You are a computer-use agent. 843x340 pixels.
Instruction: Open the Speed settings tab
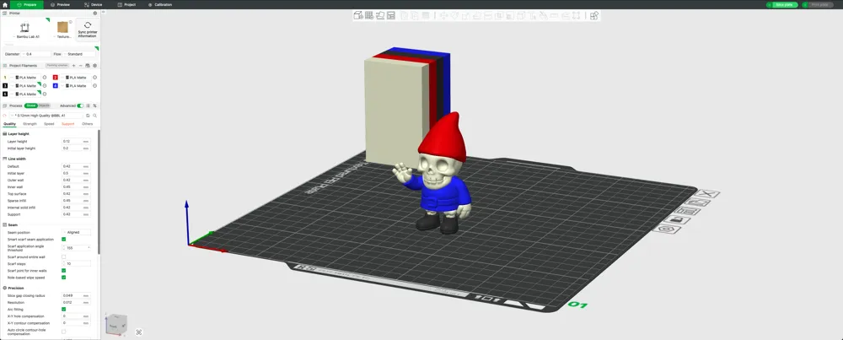[x=49, y=124]
